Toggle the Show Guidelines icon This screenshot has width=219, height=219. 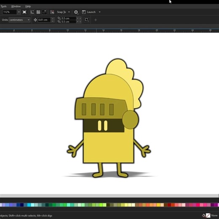tap(45, 12)
